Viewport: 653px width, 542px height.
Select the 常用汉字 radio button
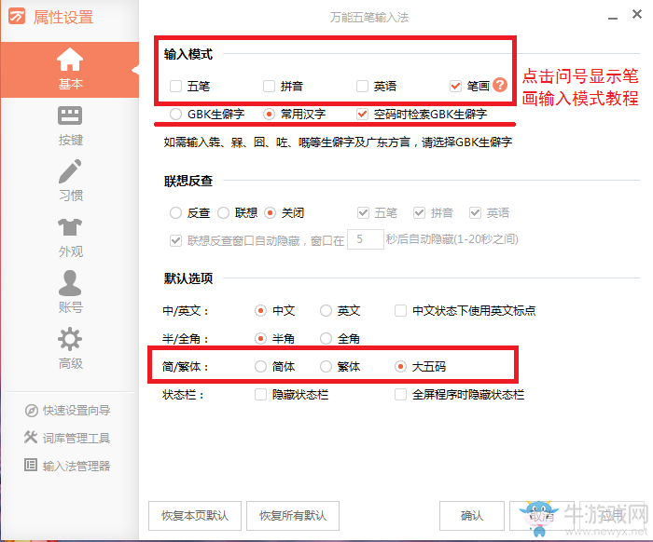coord(269,114)
